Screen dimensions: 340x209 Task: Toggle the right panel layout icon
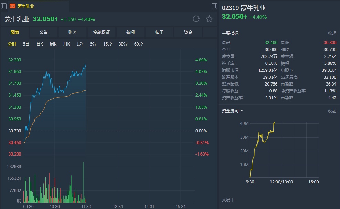click(214, 6)
